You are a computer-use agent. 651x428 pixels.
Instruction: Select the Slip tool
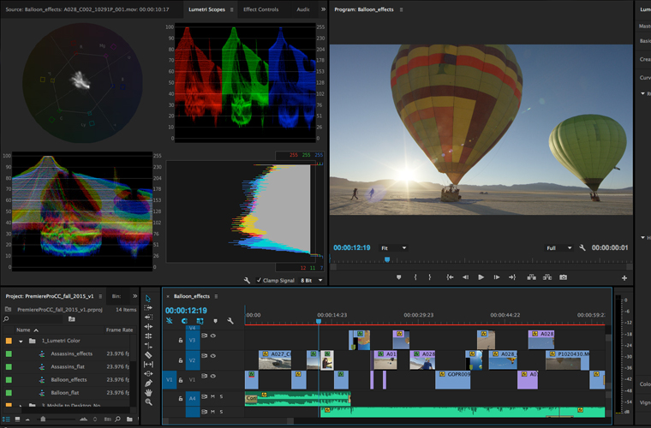(x=148, y=364)
